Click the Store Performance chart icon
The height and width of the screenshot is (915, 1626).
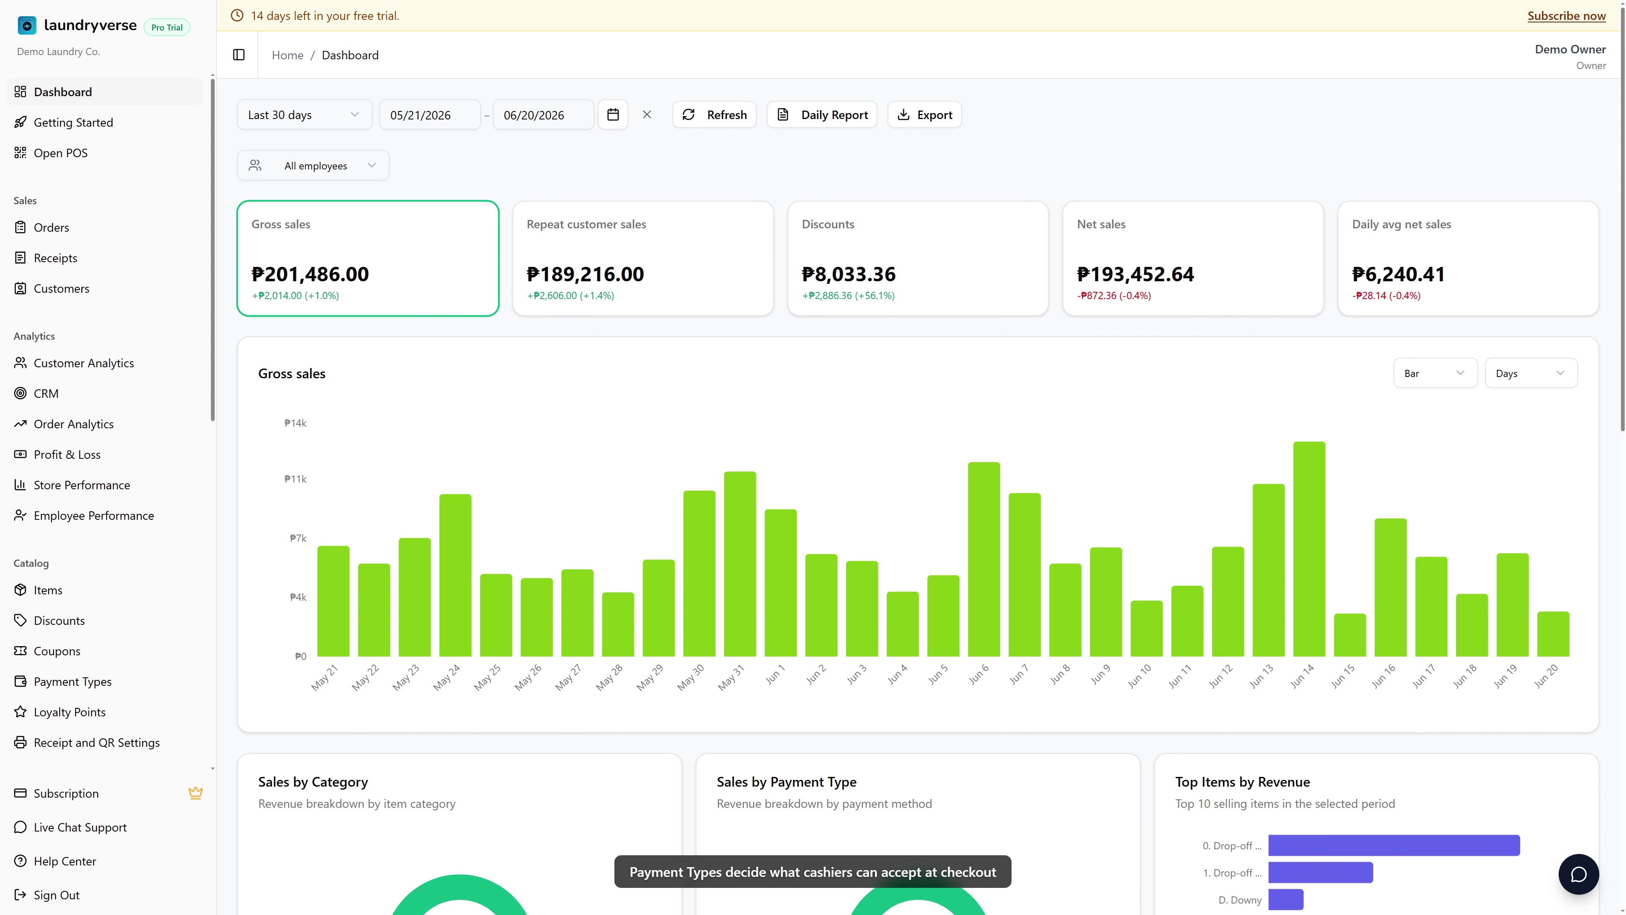click(x=20, y=484)
